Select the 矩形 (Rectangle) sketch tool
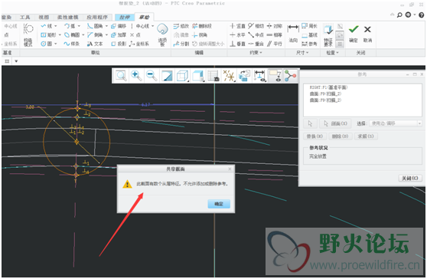This screenshot has width=427, height=279. pyautogui.click(x=48, y=35)
